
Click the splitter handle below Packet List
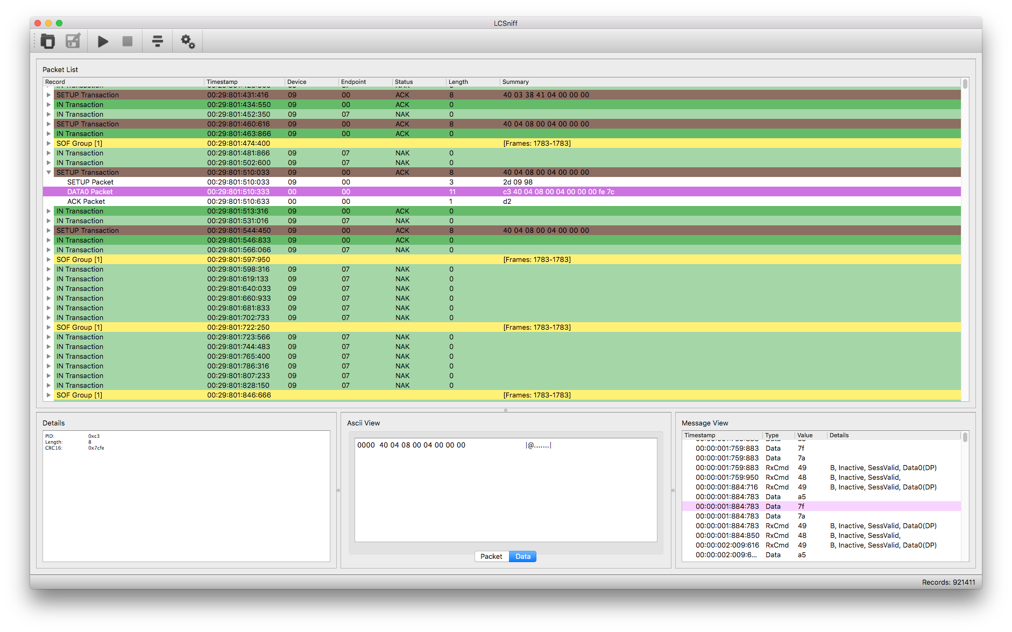click(506, 410)
